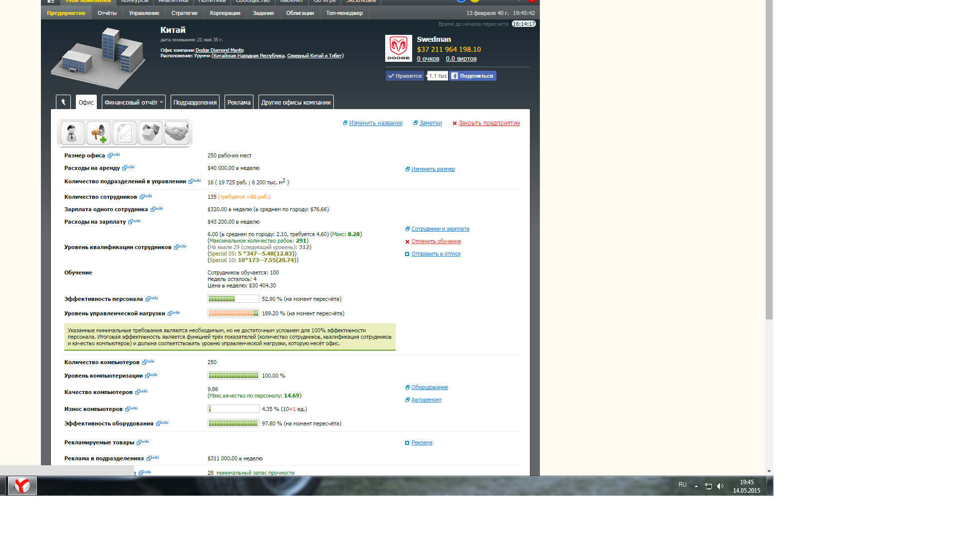Click the boxes supply icon
The height and width of the screenshot is (538, 958).
tap(150, 133)
